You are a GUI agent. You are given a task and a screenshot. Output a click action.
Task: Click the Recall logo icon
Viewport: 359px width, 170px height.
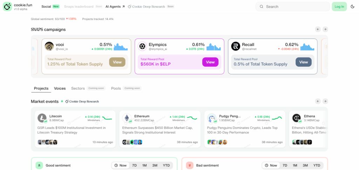tap(235, 46)
